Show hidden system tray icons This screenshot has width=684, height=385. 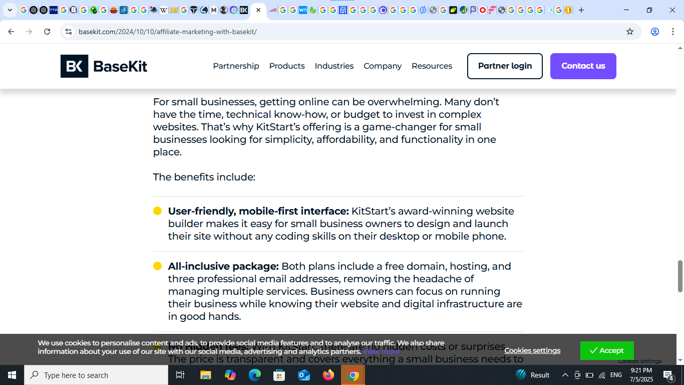click(x=565, y=375)
